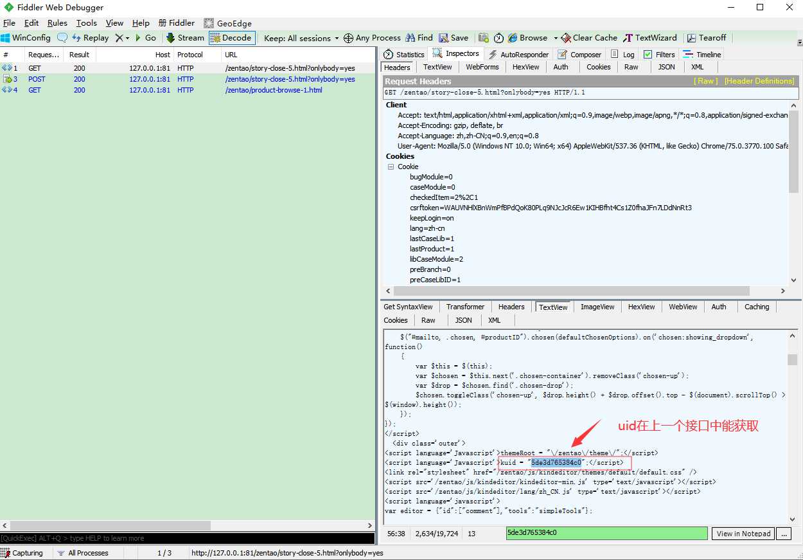Open the response Transformer tab
803x560 pixels.
tap(465, 307)
